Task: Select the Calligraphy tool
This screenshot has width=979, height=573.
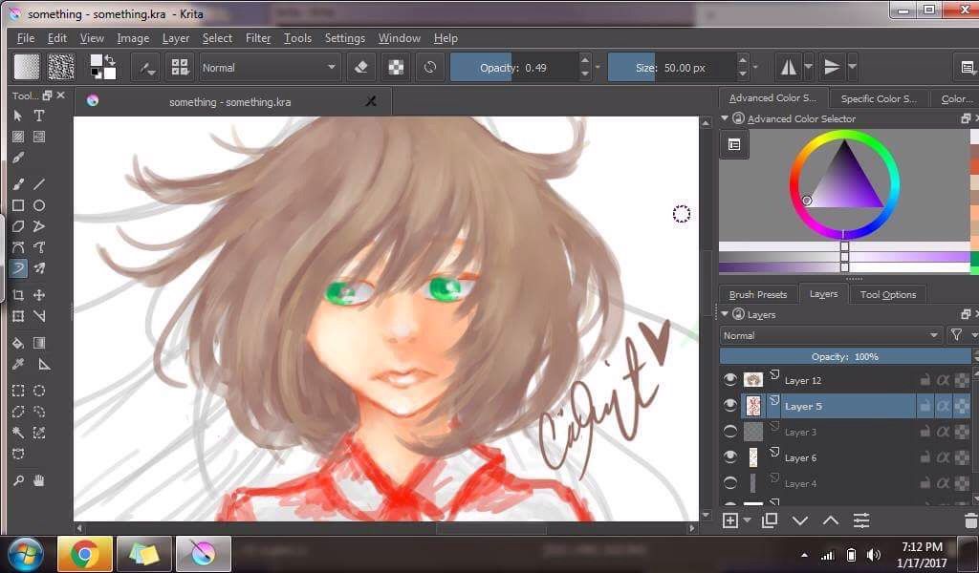Action: tap(18, 159)
